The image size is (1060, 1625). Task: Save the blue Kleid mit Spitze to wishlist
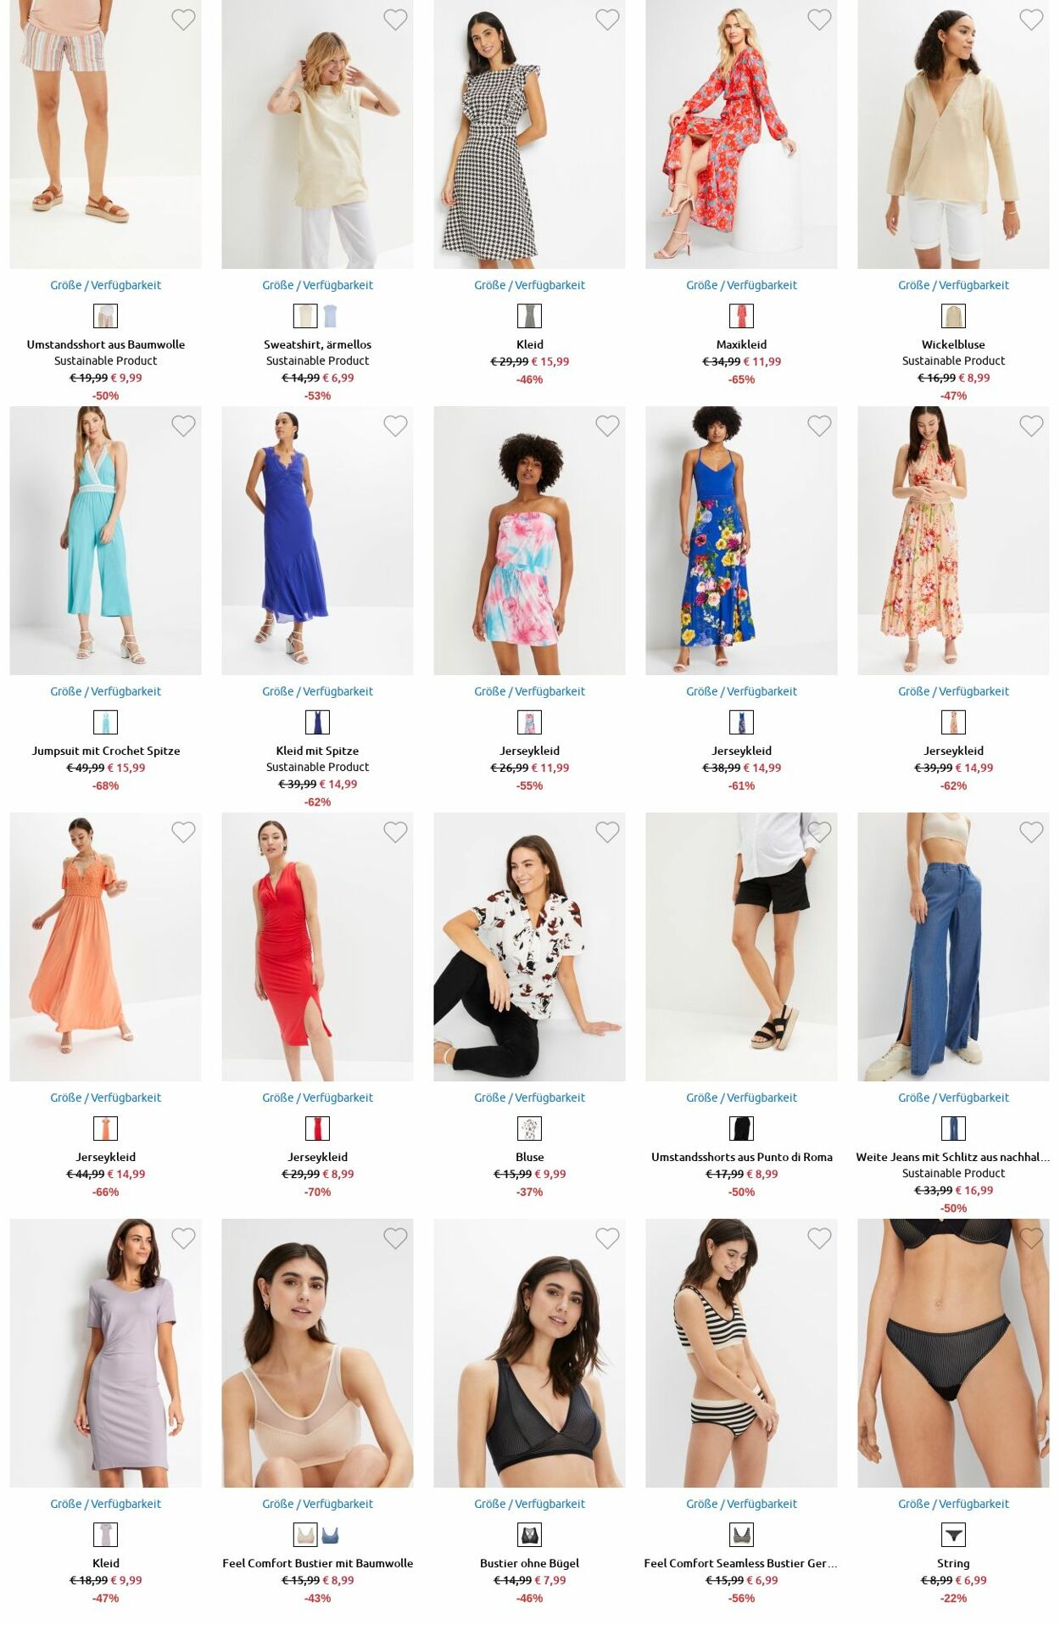click(x=395, y=426)
